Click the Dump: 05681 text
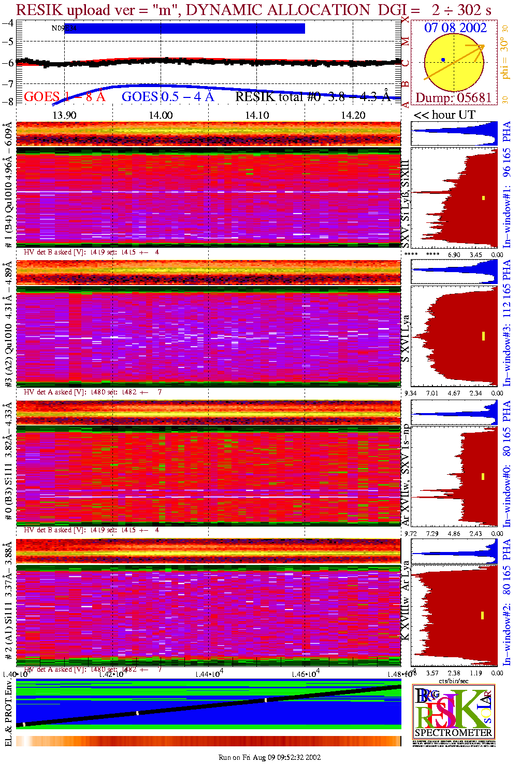The image size is (520, 765). [453, 98]
